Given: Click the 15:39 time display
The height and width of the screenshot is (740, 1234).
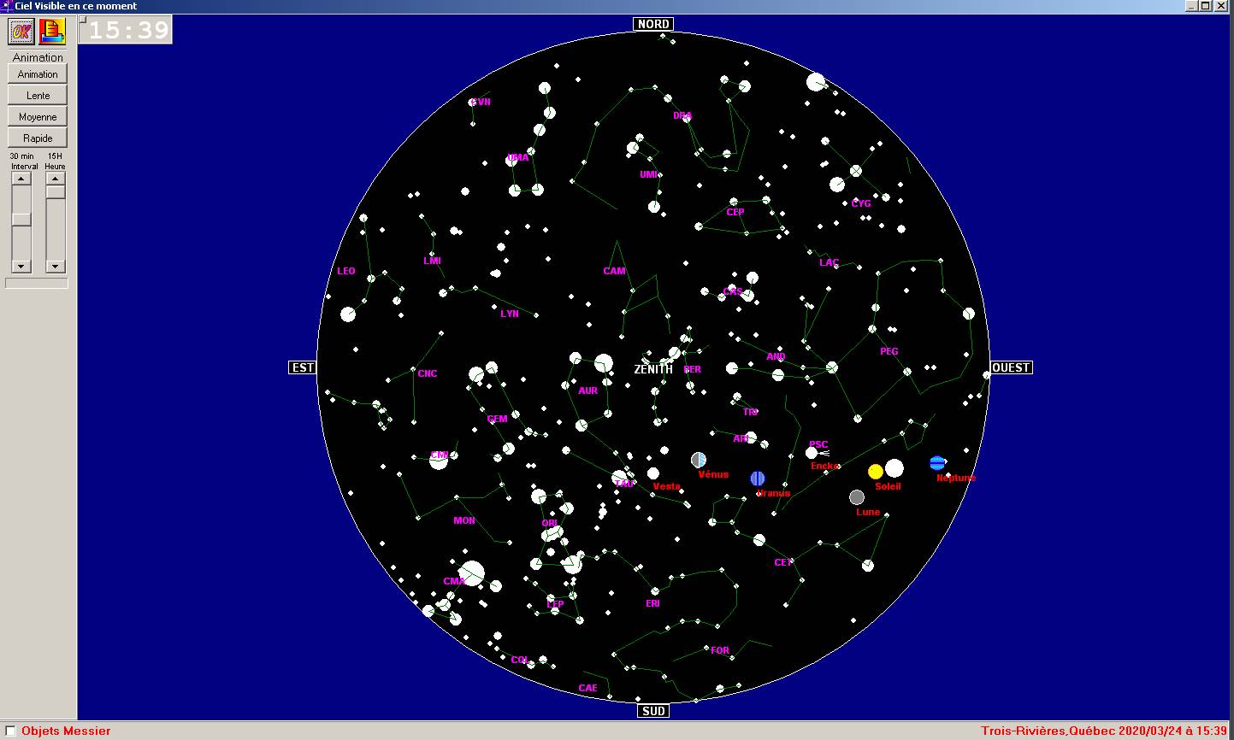Looking at the screenshot, I should [x=126, y=30].
